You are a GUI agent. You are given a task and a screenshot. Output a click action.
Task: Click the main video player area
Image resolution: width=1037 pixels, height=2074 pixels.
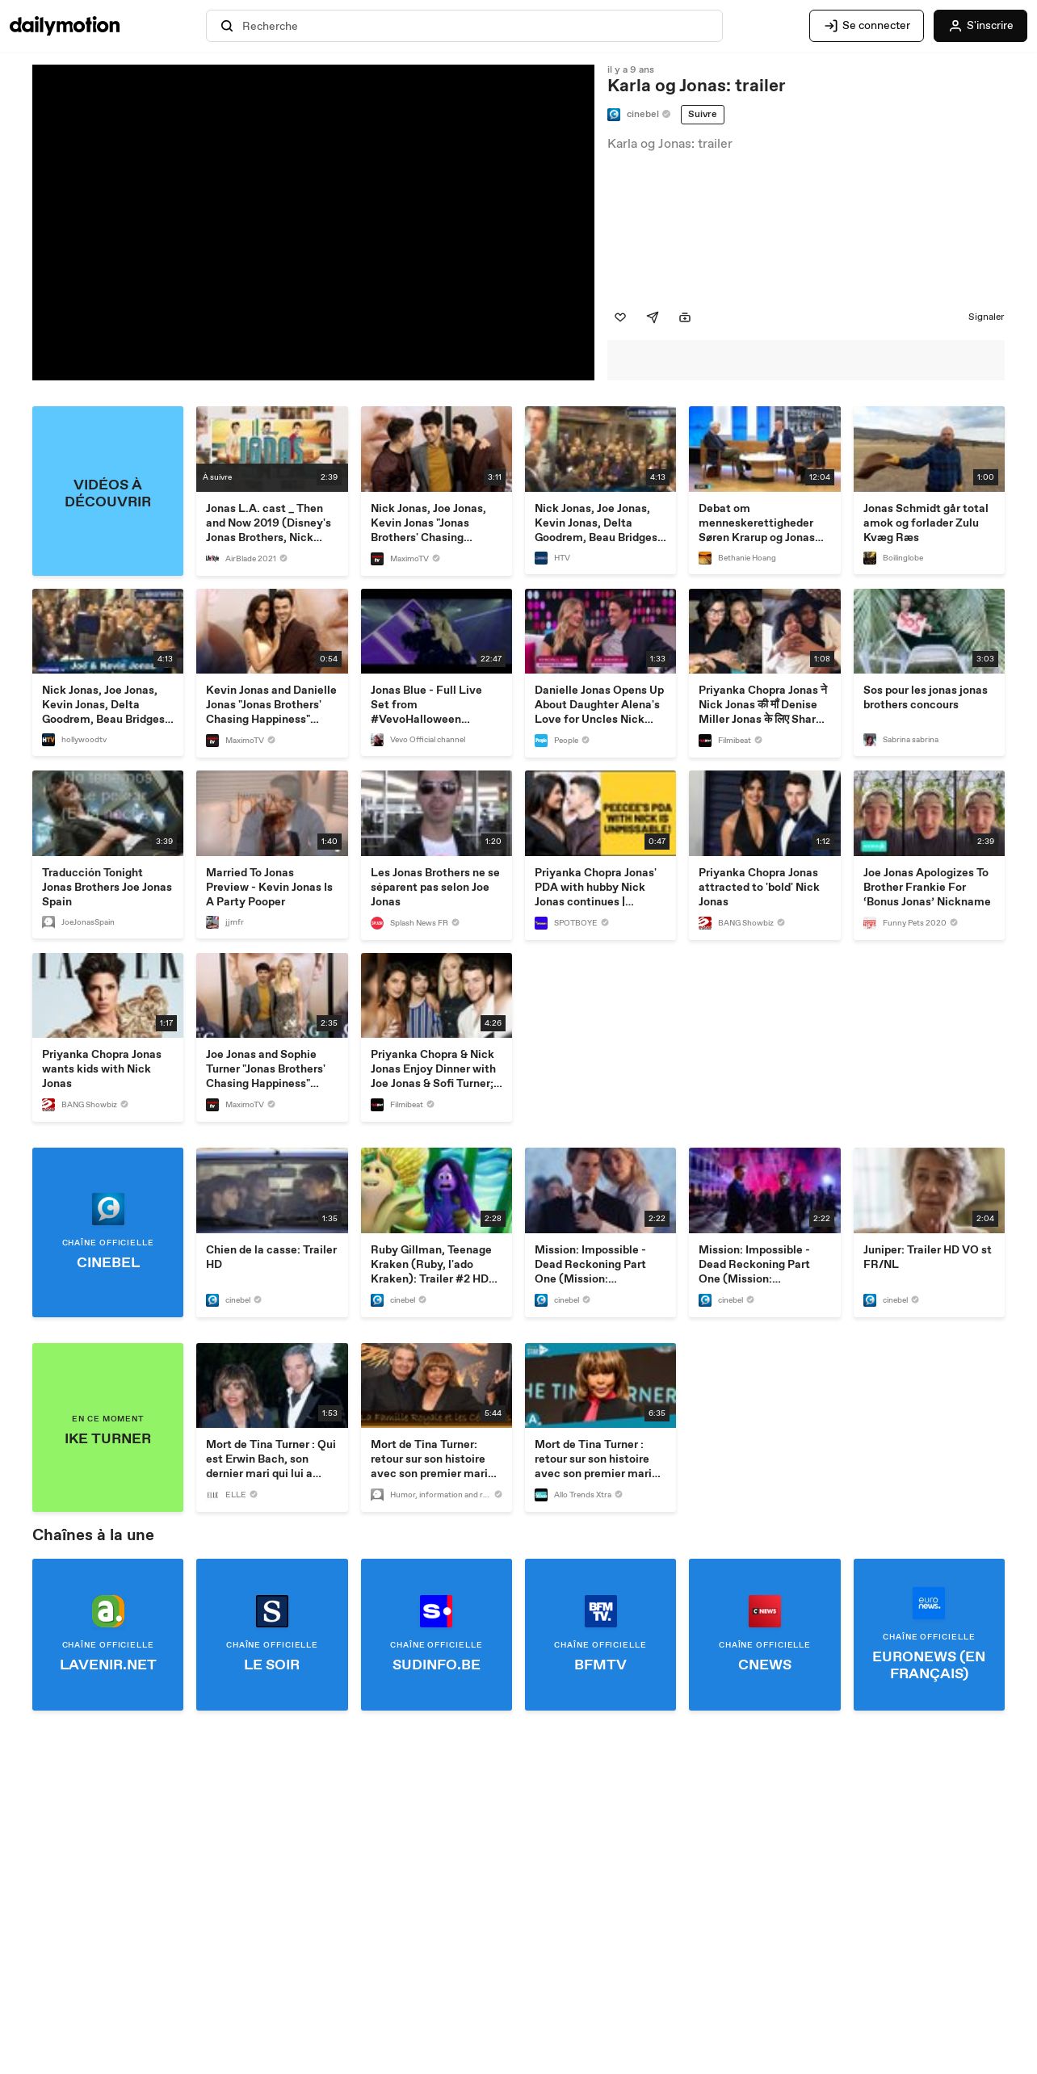click(x=313, y=222)
